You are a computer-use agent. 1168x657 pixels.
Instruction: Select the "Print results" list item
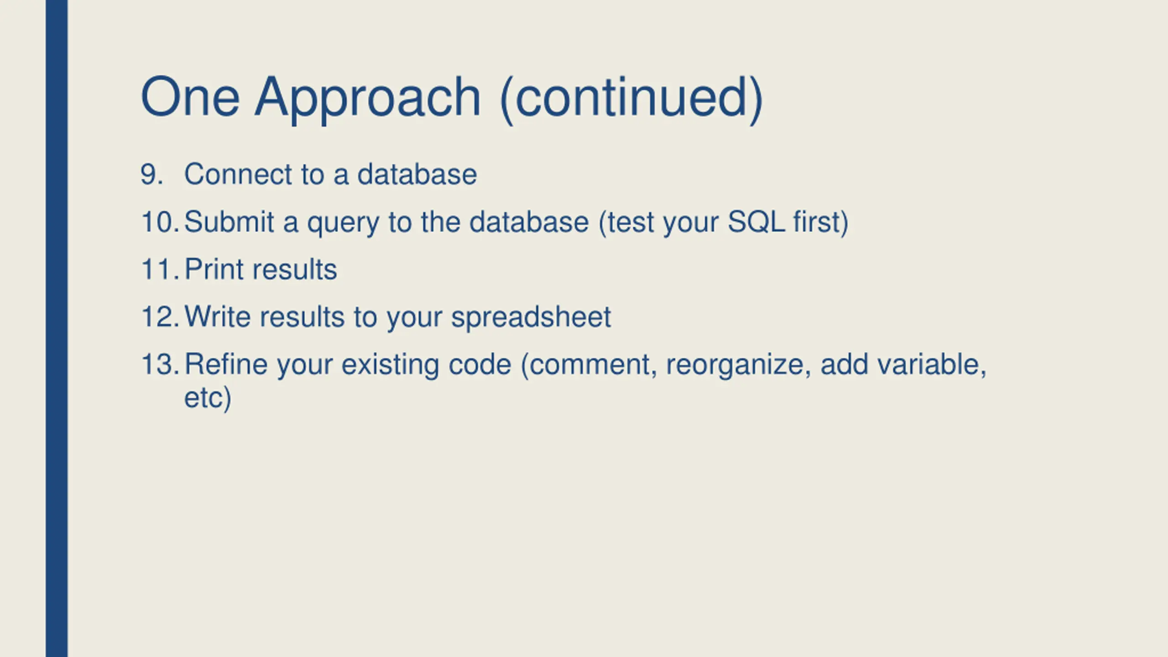[x=261, y=269]
